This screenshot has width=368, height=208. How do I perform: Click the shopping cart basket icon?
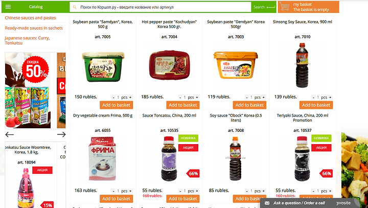click(285, 6)
